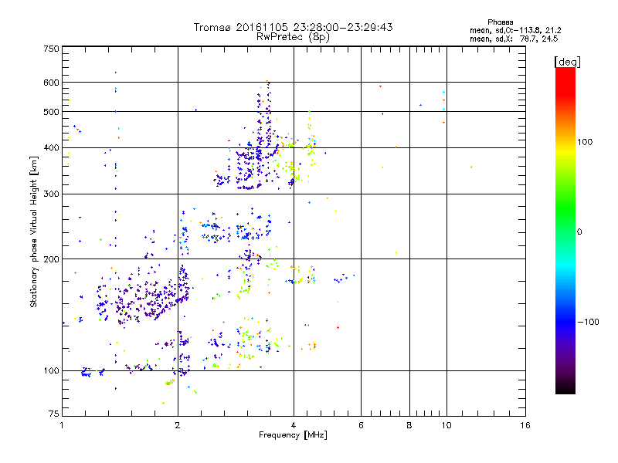This screenshot has width=618, height=463.
Task: Click the colorbar tick label '-100'
Action: (588, 322)
